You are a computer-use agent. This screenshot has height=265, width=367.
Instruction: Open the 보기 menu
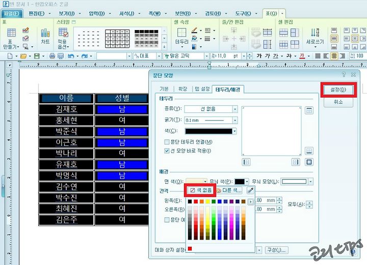67,14
